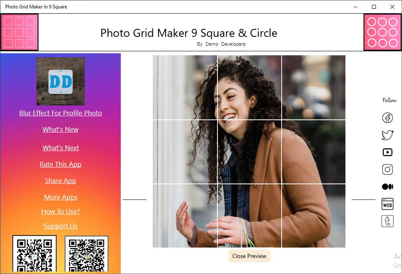Image resolution: width=402 pixels, height=274 pixels.
Task: Open the Instagram camera icon
Action: pyautogui.click(x=388, y=169)
